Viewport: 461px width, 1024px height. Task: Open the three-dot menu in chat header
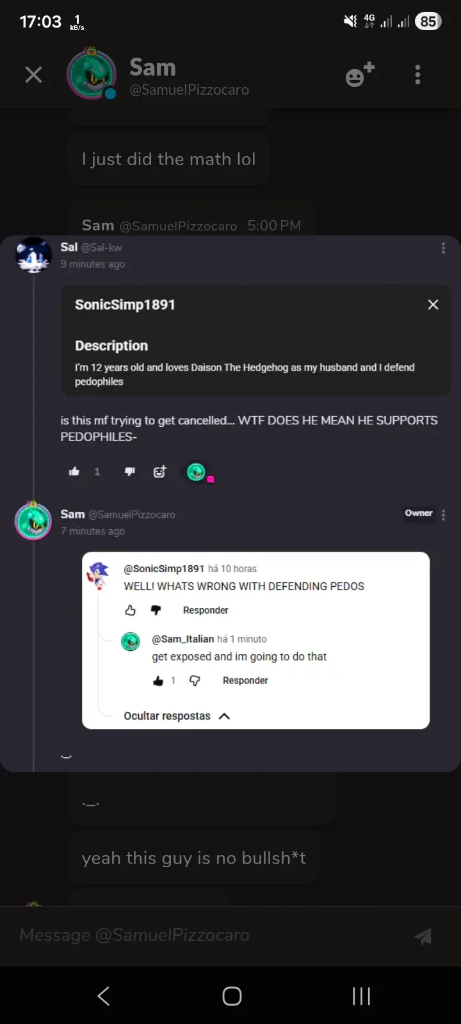click(x=417, y=75)
